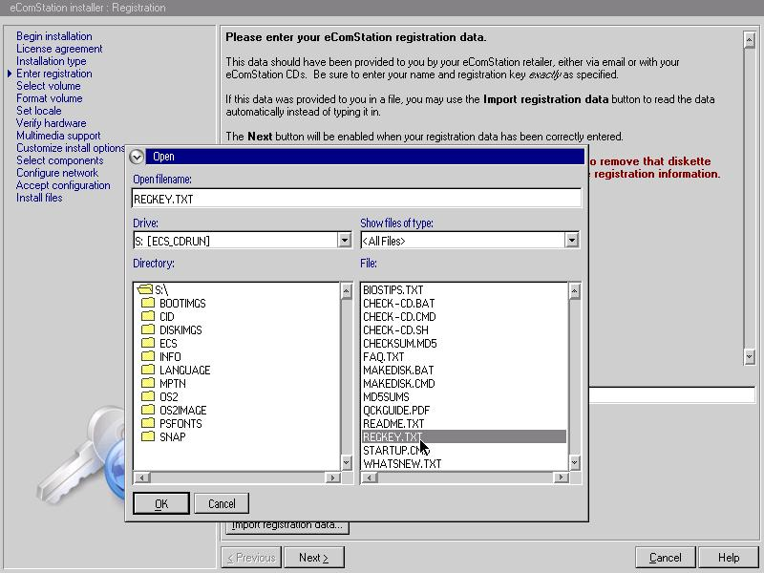The width and height of the screenshot is (764, 573).
Task: Select WHATSNEW.TXT file
Action: click(x=402, y=464)
